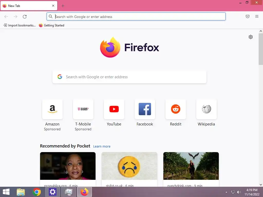This screenshot has width=263, height=197.
Task: Open the punchdrink.com vineyard article
Action: 191,166
